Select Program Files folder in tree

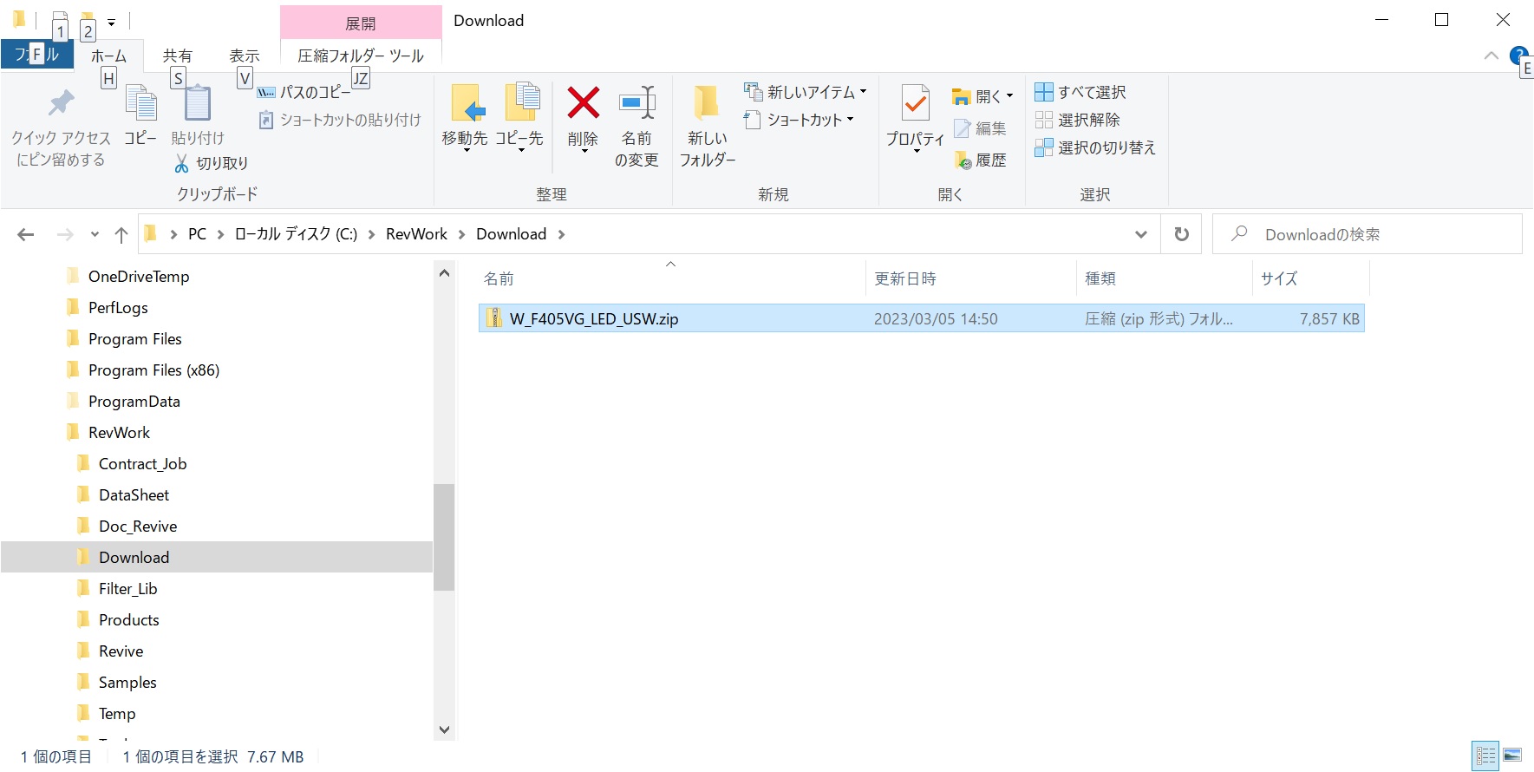134,339
